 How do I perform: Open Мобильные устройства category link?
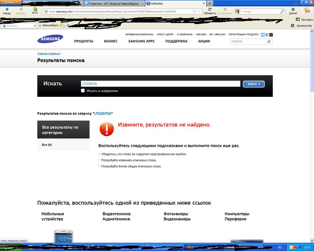pyautogui.click(x=53, y=216)
